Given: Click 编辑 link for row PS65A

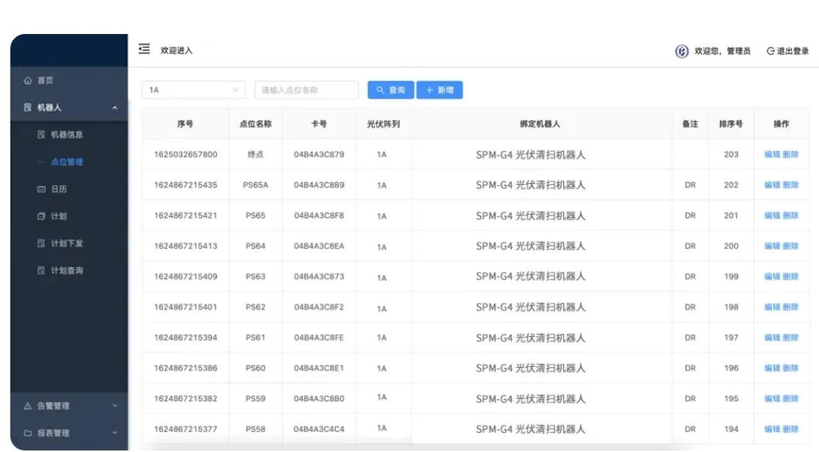Looking at the screenshot, I should (772, 185).
